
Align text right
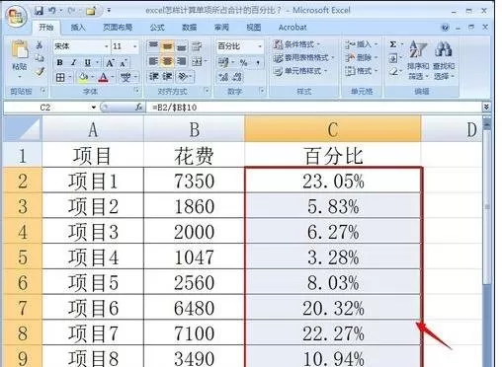click(181, 61)
